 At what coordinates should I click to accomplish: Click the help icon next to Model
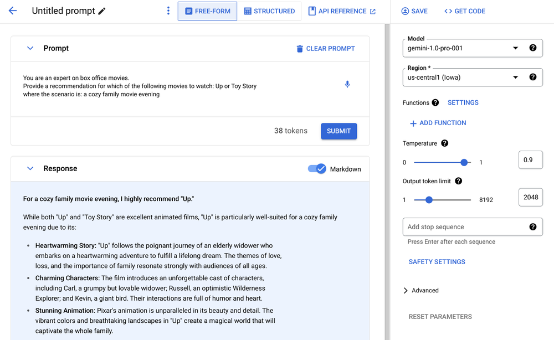tap(533, 48)
